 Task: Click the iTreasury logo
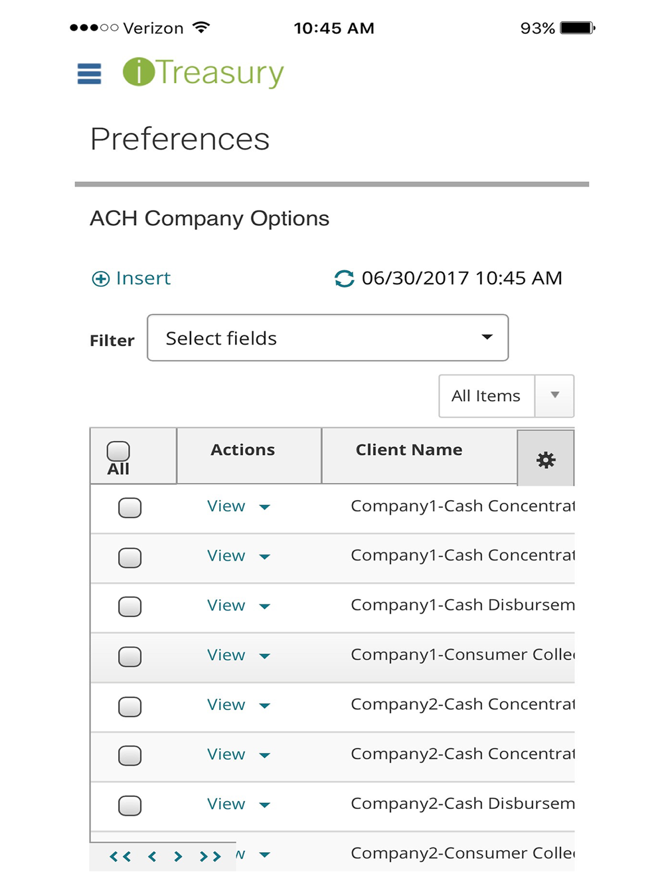pos(203,72)
